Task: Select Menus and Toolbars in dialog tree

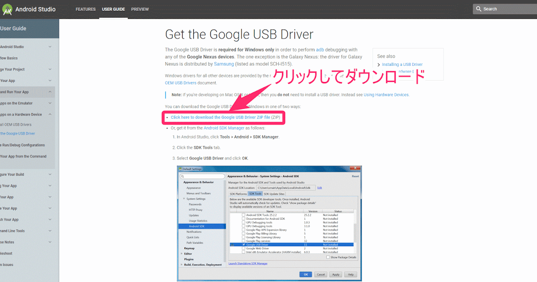Action: pyautogui.click(x=199, y=193)
